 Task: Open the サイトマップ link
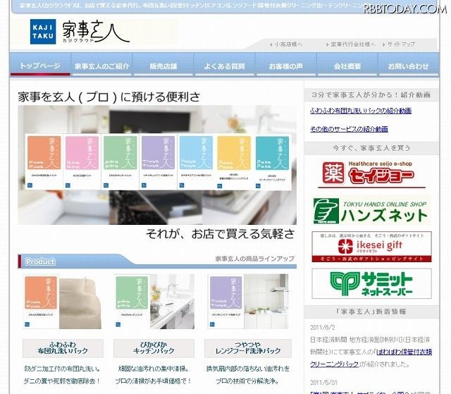tap(400, 44)
